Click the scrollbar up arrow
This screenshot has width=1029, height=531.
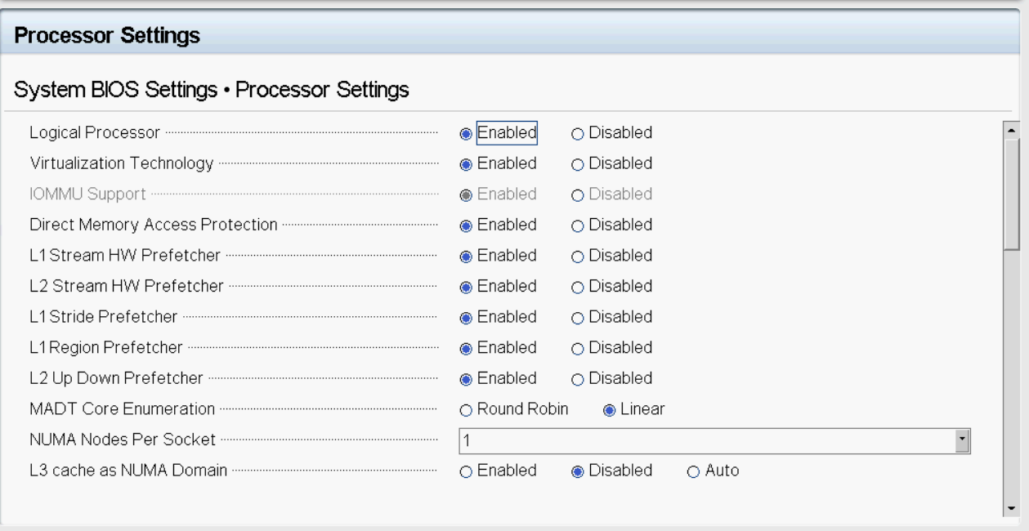point(1012,129)
